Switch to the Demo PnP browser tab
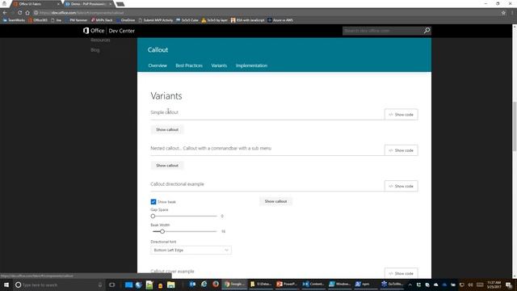This screenshot has width=517, height=291. pos(88,4)
